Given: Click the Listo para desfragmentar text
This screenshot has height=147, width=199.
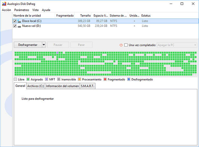Looking at the screenshot, I should point(38,99).
